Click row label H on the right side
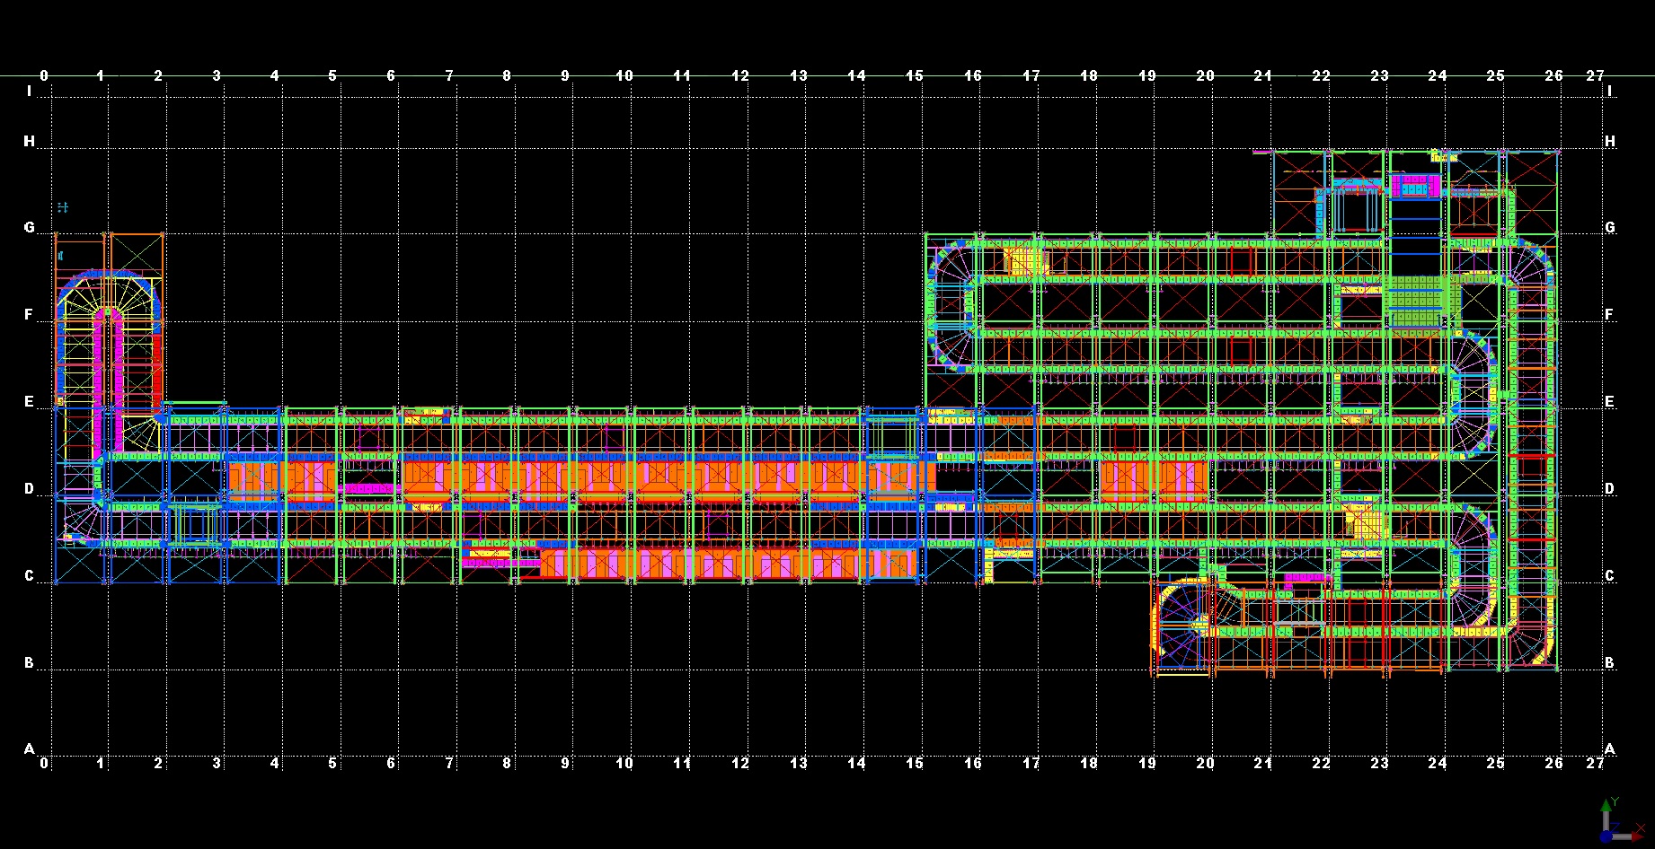This screenshot has height=849, width=1655. click(1609, 142)
